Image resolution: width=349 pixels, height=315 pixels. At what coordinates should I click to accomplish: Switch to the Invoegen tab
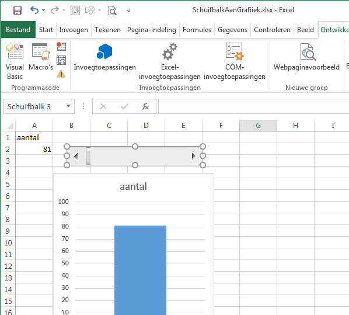pos(74,30)
